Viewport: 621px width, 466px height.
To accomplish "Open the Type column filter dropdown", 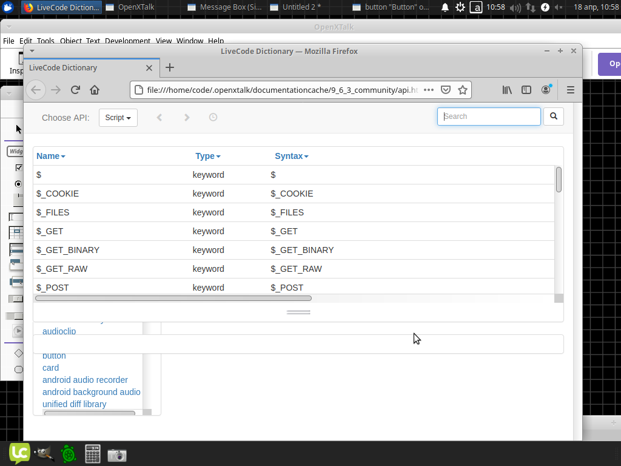I will click(208, 156).
